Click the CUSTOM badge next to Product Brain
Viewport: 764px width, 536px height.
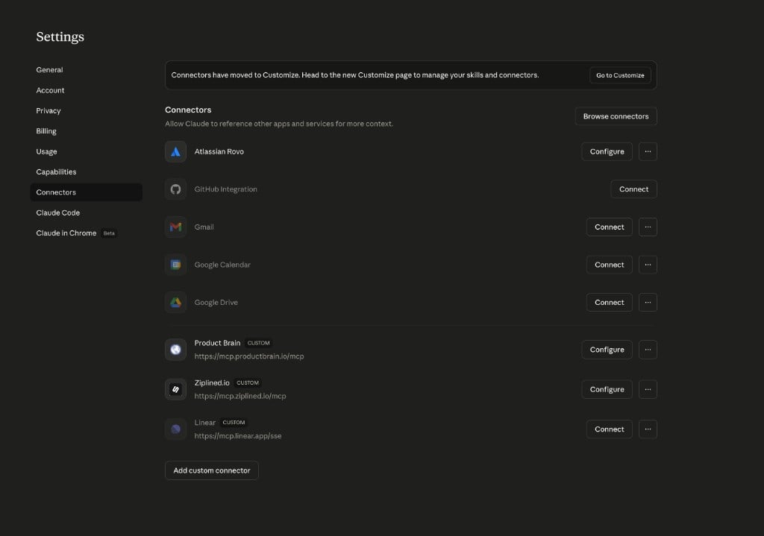(x=258, y=343)
